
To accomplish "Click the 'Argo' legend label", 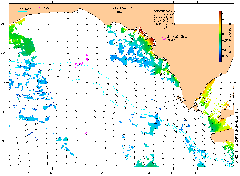I will click(x=46, y=8).
